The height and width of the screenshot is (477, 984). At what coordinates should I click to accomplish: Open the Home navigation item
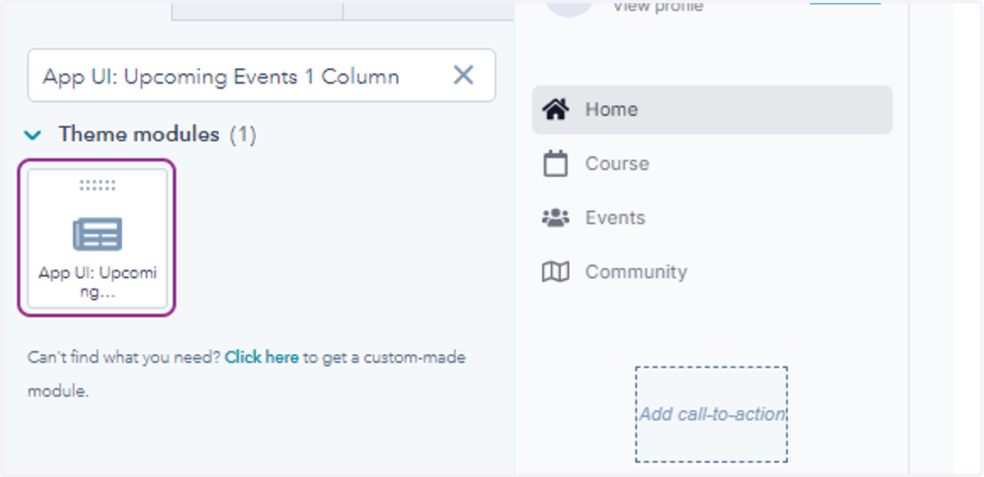[712, 110]
